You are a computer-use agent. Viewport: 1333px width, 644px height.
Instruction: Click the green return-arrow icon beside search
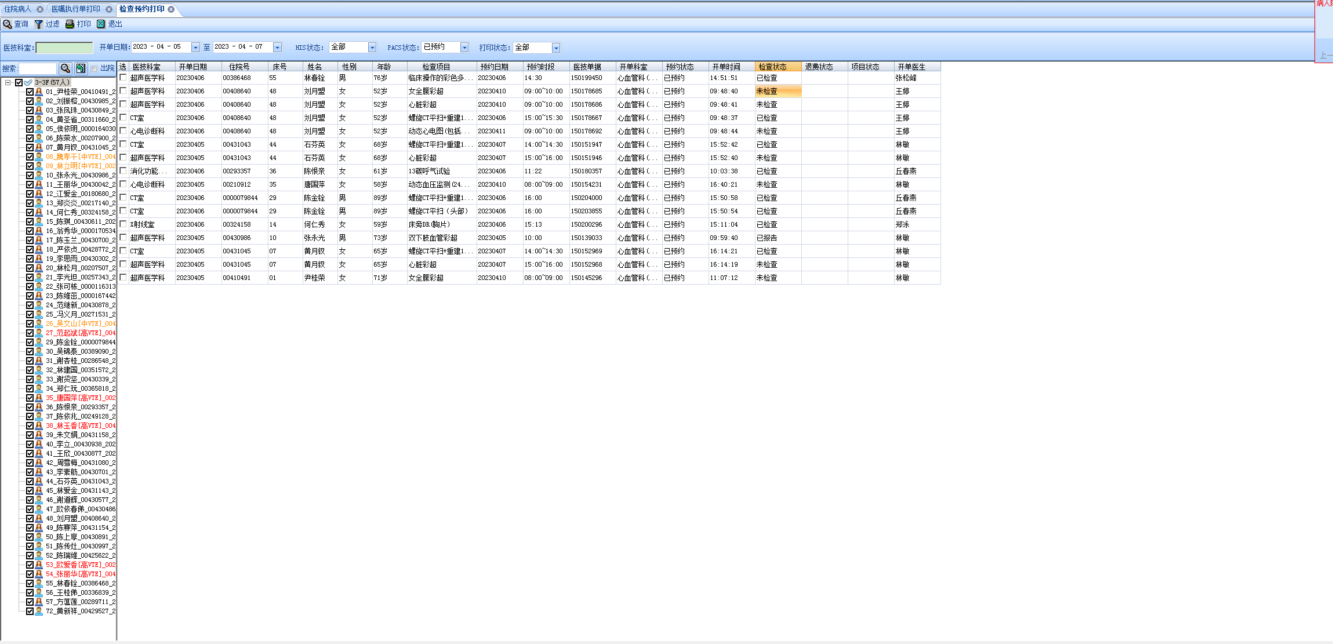pyautogui.click(x=81, y=68)
